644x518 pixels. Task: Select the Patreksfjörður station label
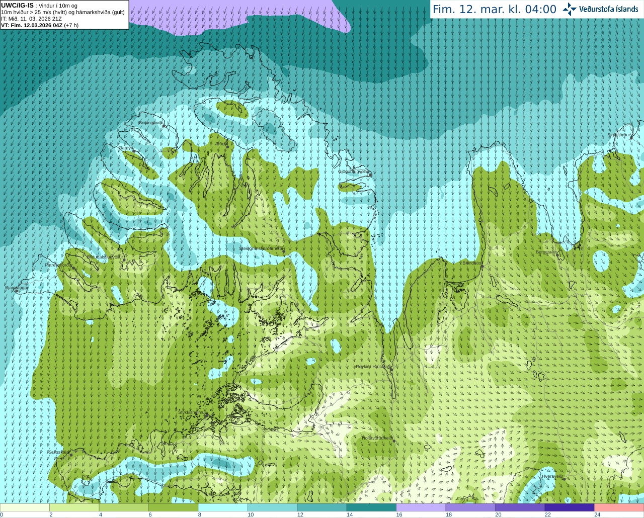(x=59, y=265)
